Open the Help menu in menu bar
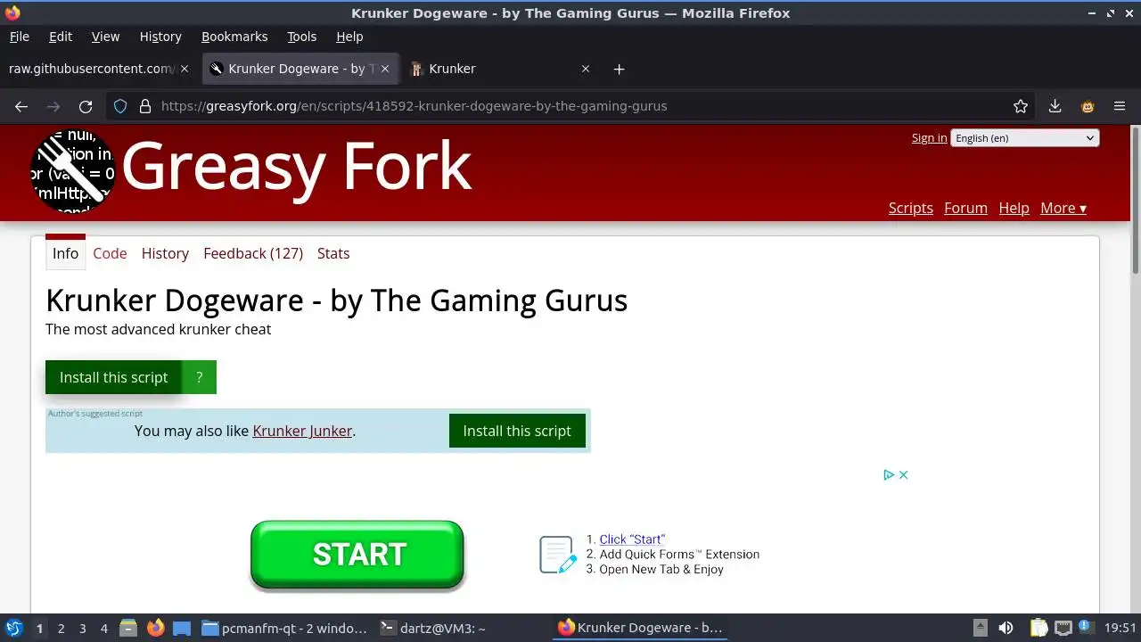 (349, 37)
